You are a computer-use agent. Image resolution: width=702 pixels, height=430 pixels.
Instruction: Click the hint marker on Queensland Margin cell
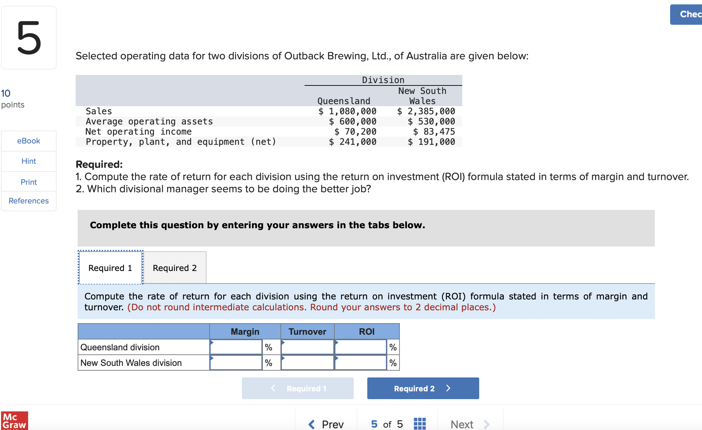click(x=212, y=343)
